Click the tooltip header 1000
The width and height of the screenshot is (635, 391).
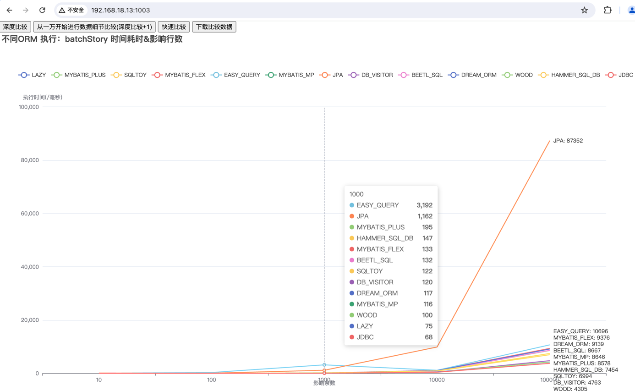click(x=356, y=194)
